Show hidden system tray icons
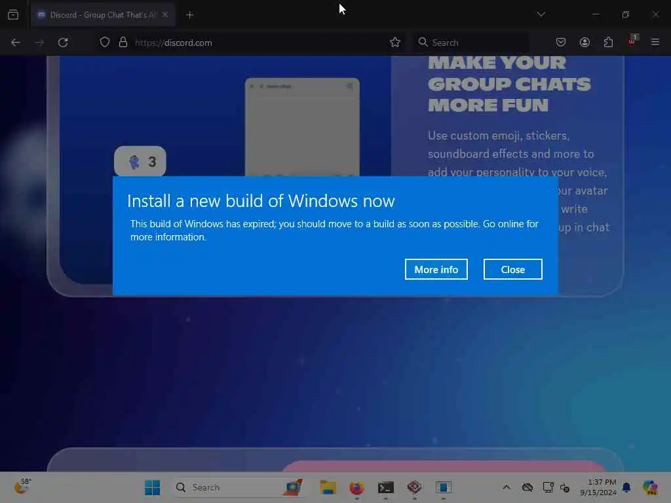This screenshot has height=503, width=671. click(x=507, y=487)
